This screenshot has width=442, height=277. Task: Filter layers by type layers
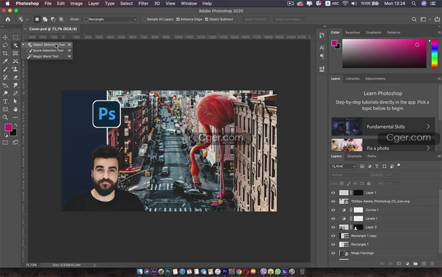tap(377, 167)
